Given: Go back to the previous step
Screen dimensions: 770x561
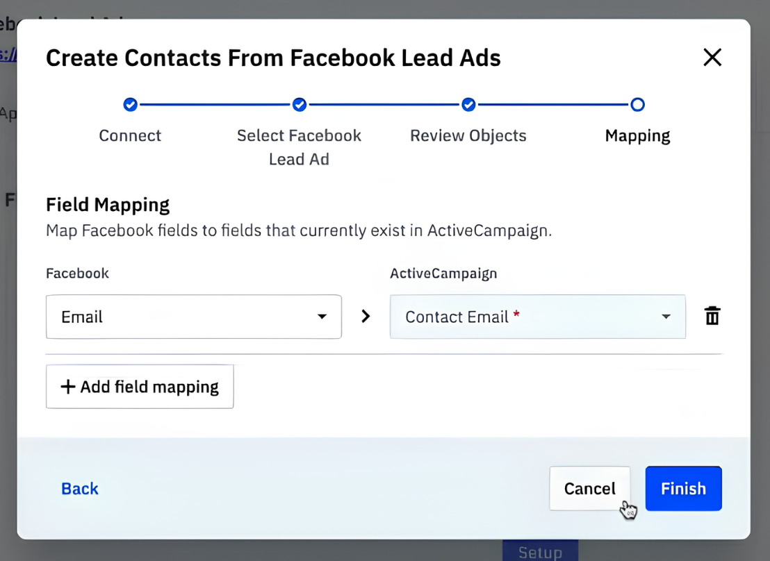Looking at the screenshot, I should coord(79,488).
